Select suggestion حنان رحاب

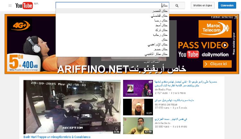point(112,35)
